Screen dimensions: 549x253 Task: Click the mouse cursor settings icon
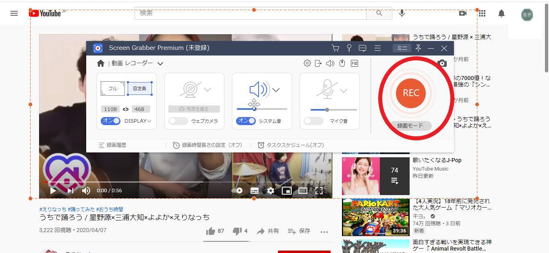[342, 63]
